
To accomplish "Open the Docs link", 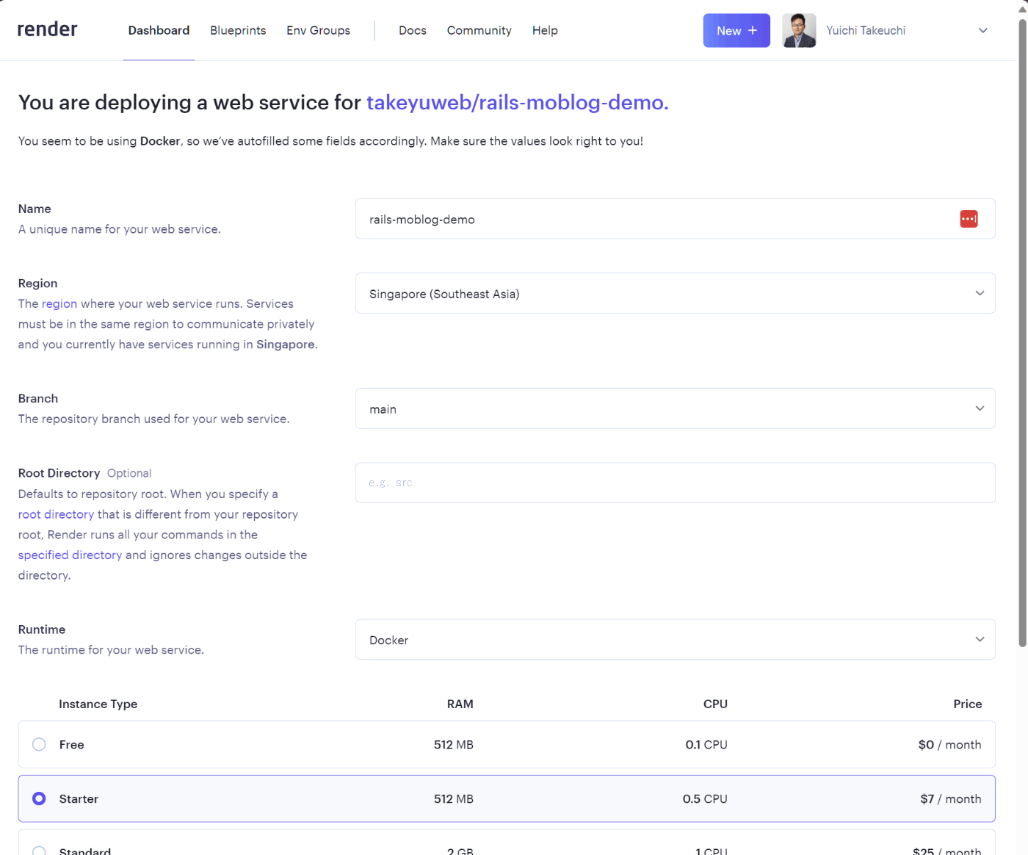I will (413, 31).
